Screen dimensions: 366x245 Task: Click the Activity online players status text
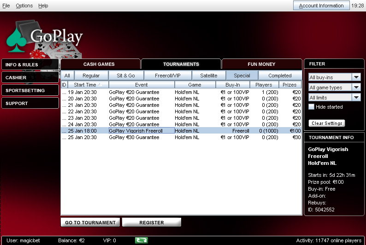(x=329, y=240)
